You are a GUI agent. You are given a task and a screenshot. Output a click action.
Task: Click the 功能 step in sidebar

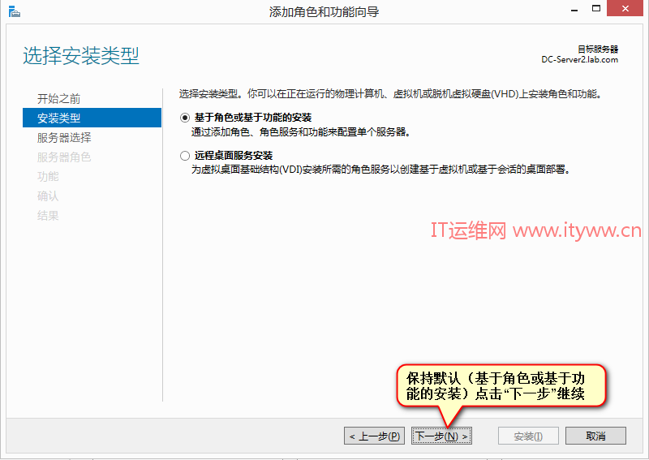(48, 176)
